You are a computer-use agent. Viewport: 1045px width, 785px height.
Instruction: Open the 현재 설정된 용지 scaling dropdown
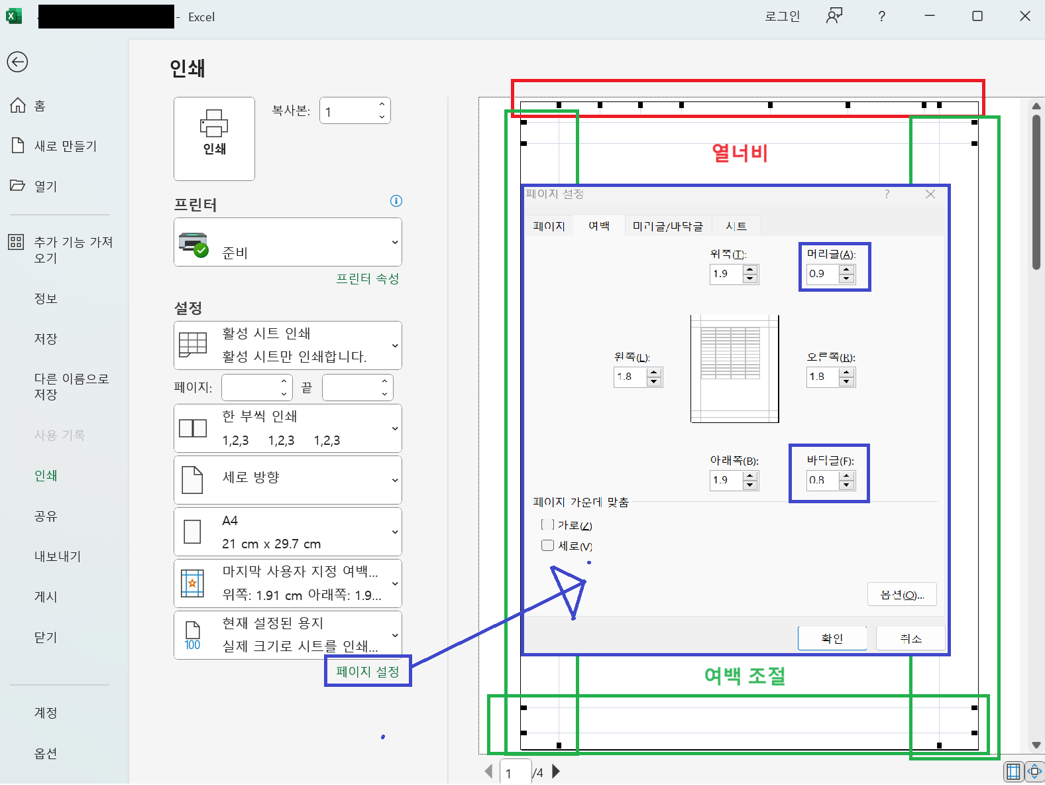click(288, 635)
